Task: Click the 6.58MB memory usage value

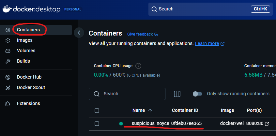Action: 253,75
